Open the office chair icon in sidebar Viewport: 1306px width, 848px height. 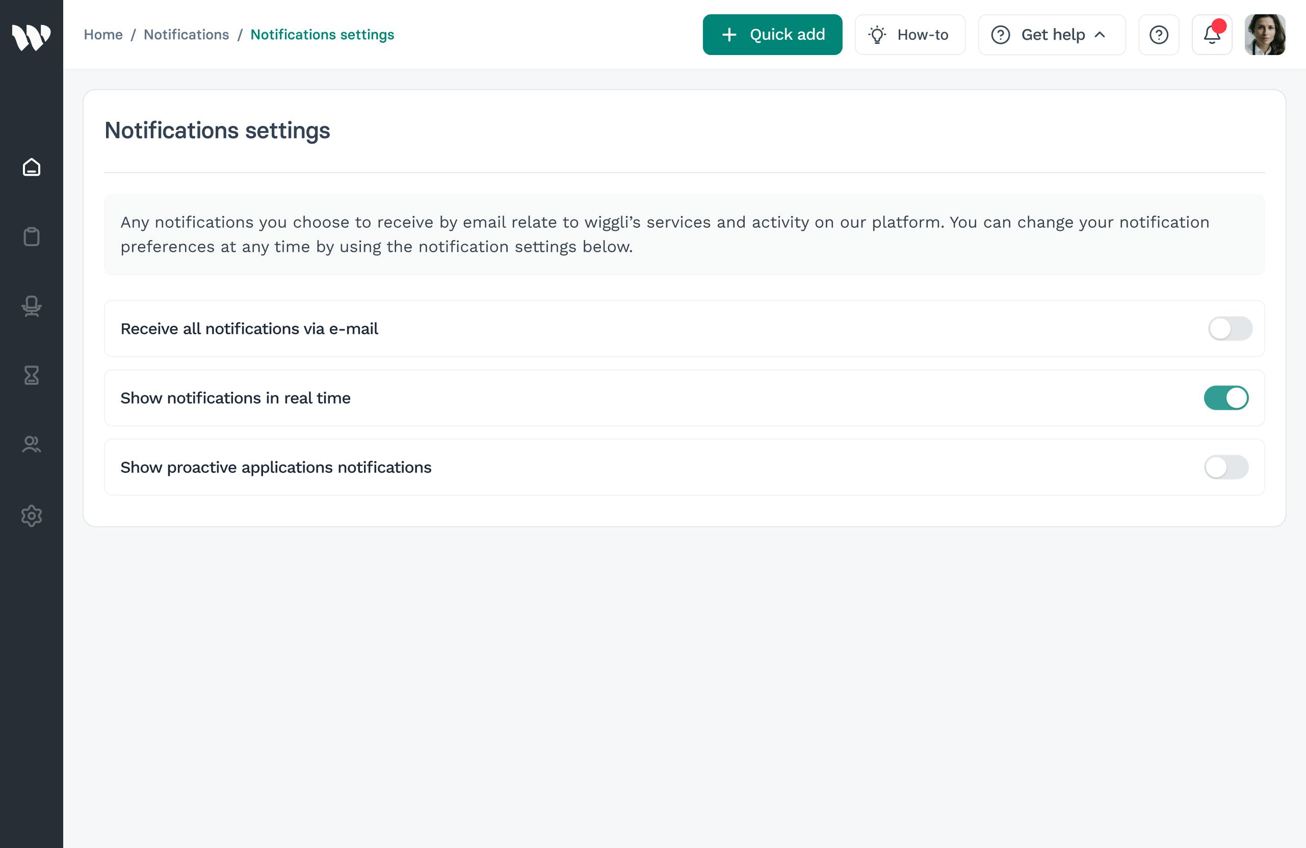click(31, 306)
